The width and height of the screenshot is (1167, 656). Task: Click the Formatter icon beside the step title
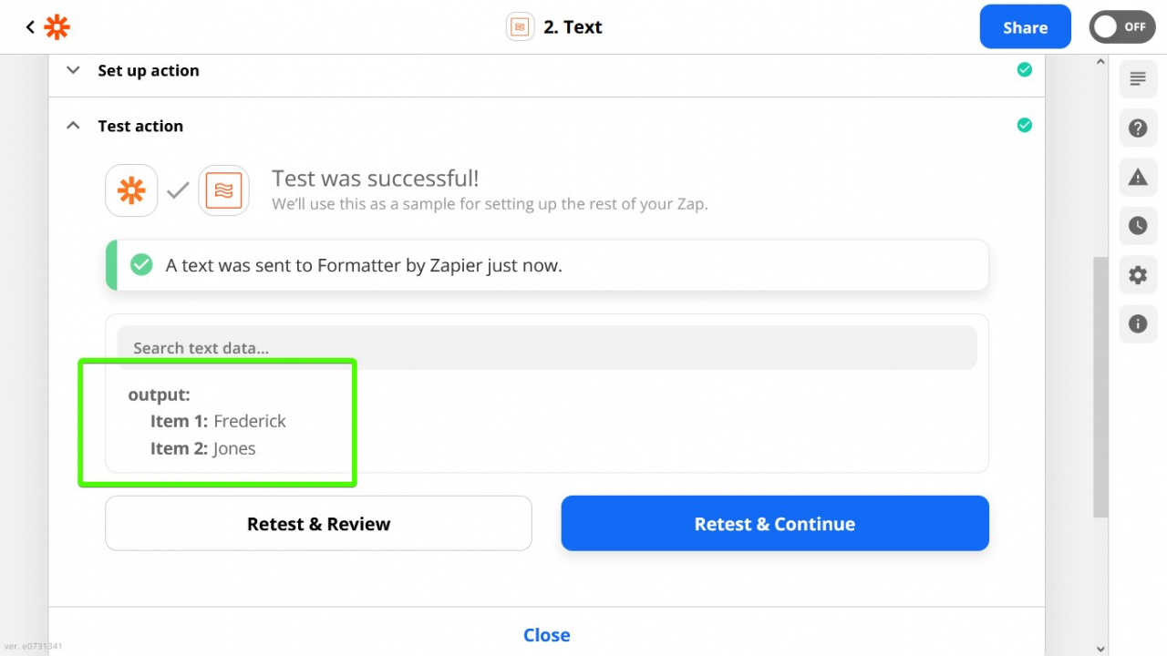[x=520, y=27]
